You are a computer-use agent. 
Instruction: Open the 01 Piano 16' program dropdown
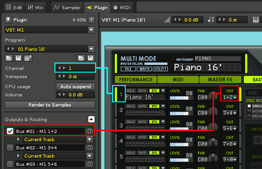pos(91,49)
